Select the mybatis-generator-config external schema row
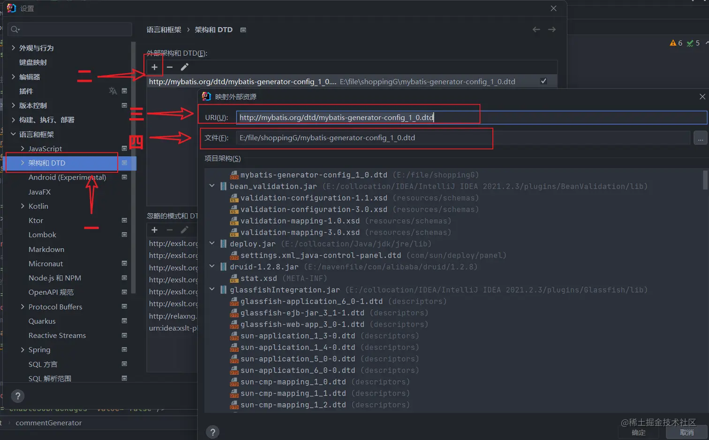 click(352, 81)
